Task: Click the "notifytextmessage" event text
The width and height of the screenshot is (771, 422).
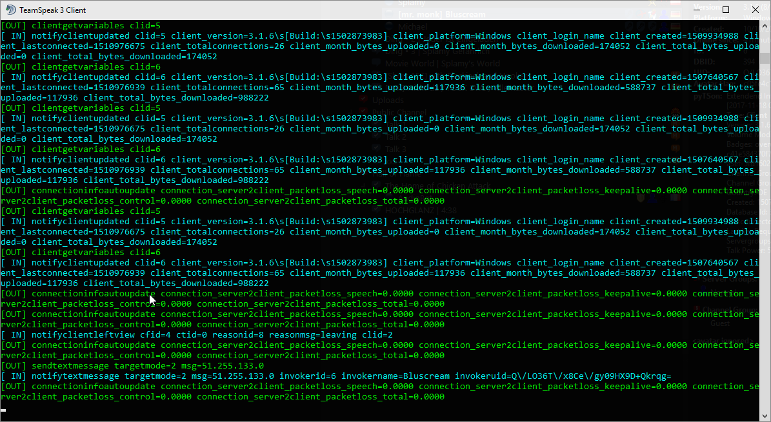Action: [x=75, y=376]
